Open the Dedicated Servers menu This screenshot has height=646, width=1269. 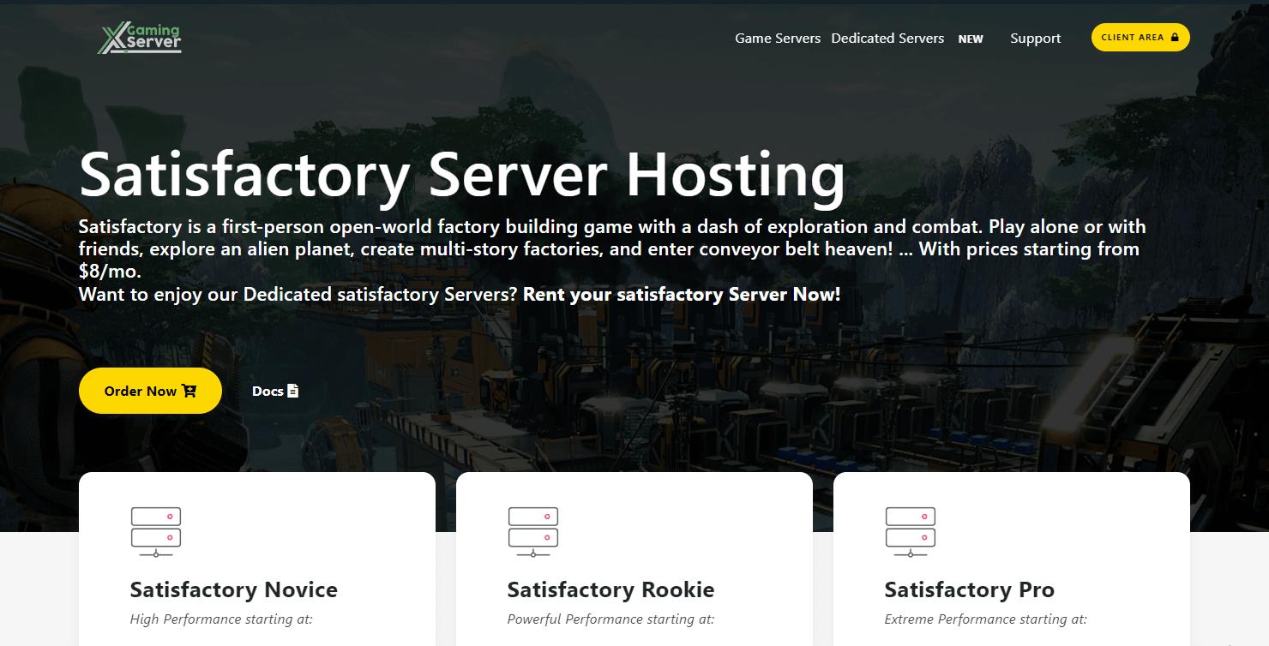click(x=887, y=39)
